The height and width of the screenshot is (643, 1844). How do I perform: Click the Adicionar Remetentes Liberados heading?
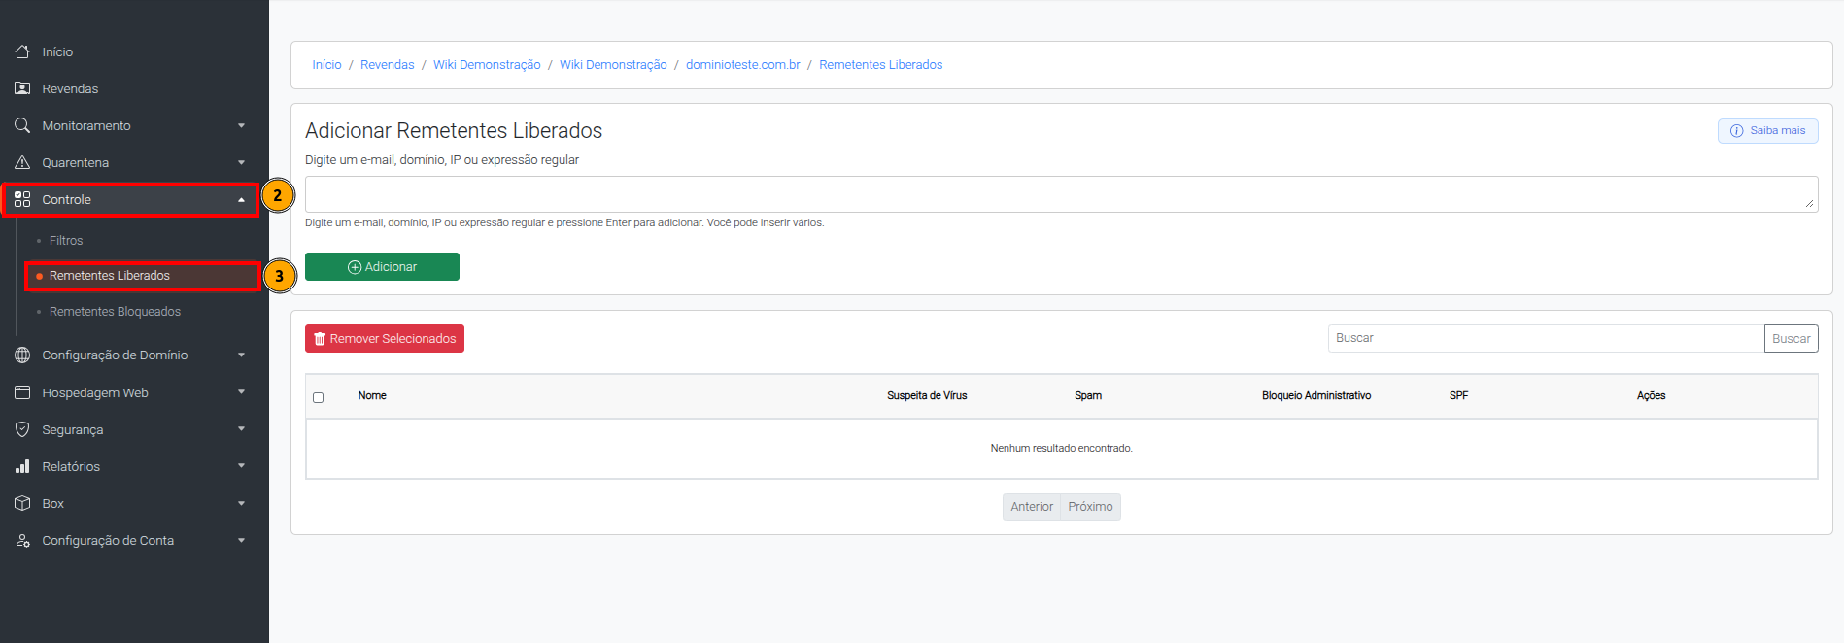point(454,131)
